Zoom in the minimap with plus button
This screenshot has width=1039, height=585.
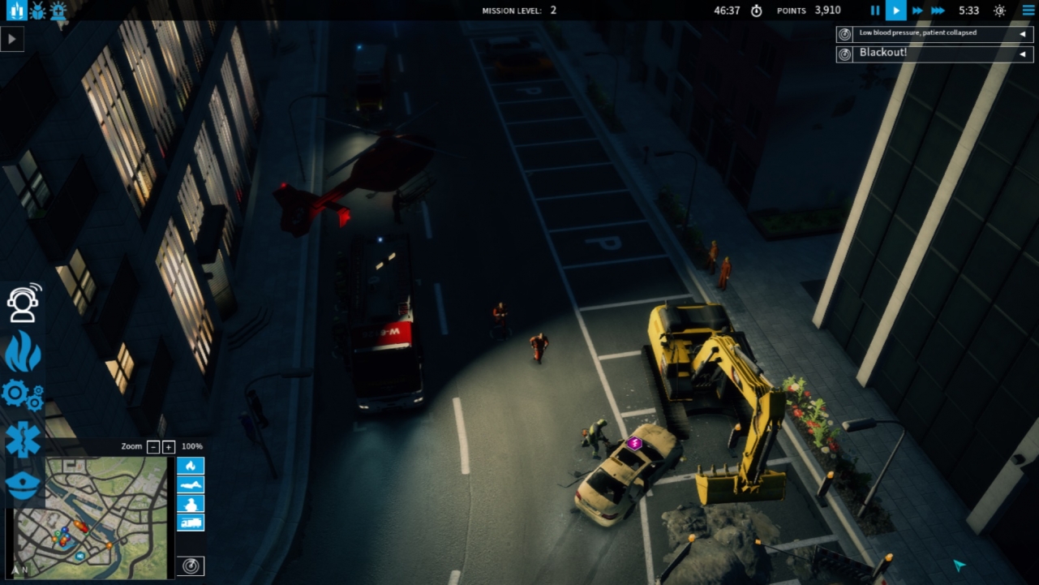(x=169, y=447)
